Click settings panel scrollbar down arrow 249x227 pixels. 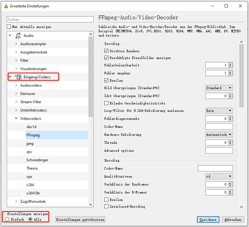241,207
